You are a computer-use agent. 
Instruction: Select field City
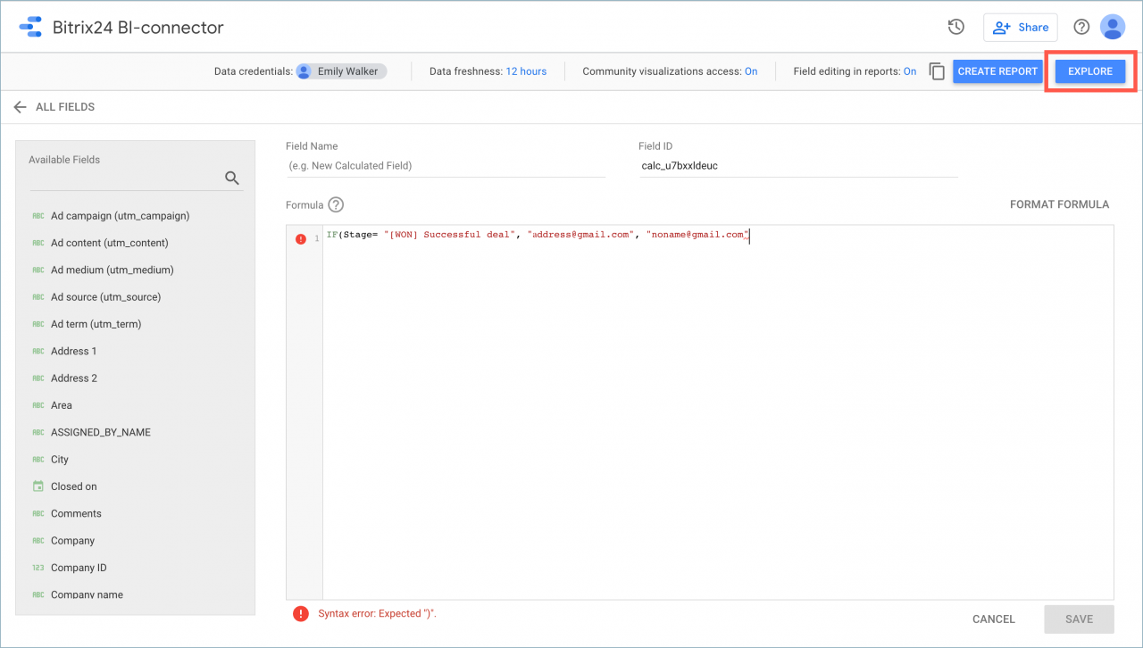click(59, 460)
